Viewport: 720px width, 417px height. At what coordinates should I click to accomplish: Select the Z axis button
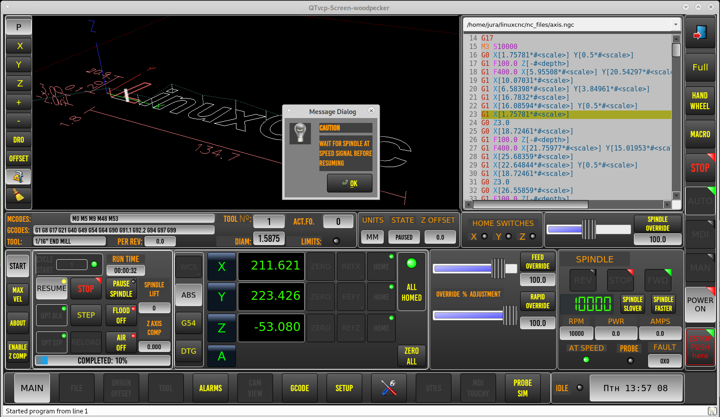222,328
